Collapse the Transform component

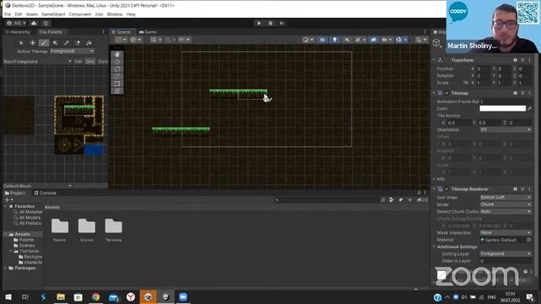click(x=434, y=60)
